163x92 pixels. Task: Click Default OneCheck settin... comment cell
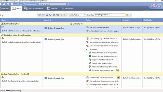(132, 78)
